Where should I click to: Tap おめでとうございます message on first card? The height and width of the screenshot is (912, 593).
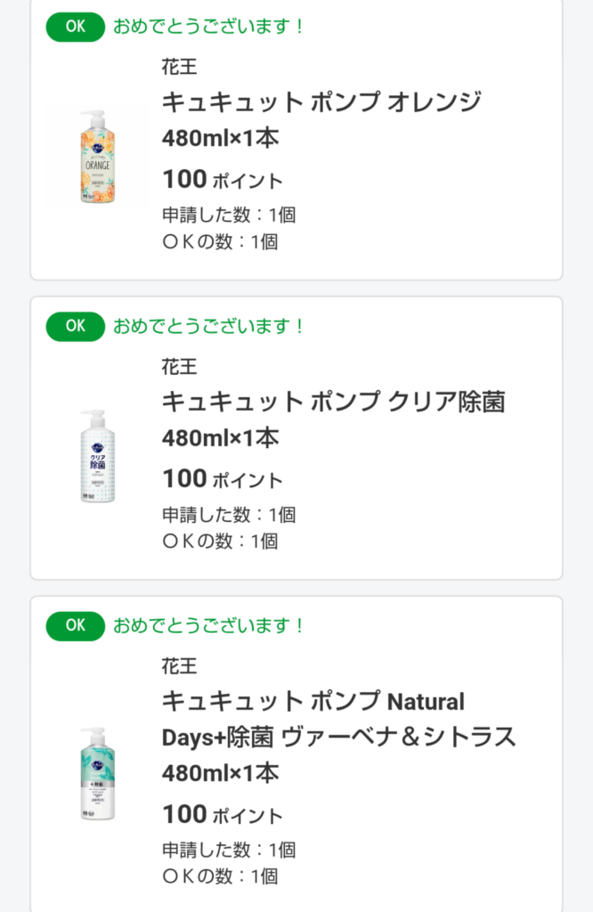click(209, 27)
